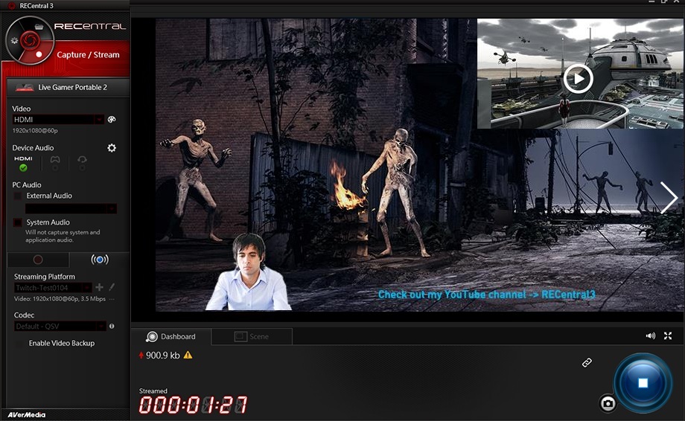685x421 pixels.
Task: Enter full screen preview with expand icon
Action: pyautogui.click(x=668, y=336)
